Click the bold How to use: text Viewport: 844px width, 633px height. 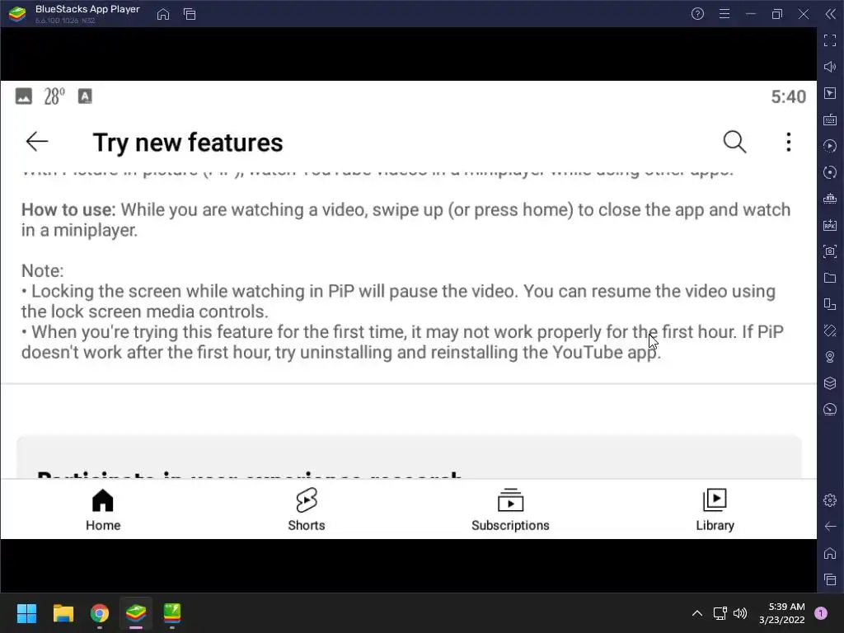click(68, 209)
